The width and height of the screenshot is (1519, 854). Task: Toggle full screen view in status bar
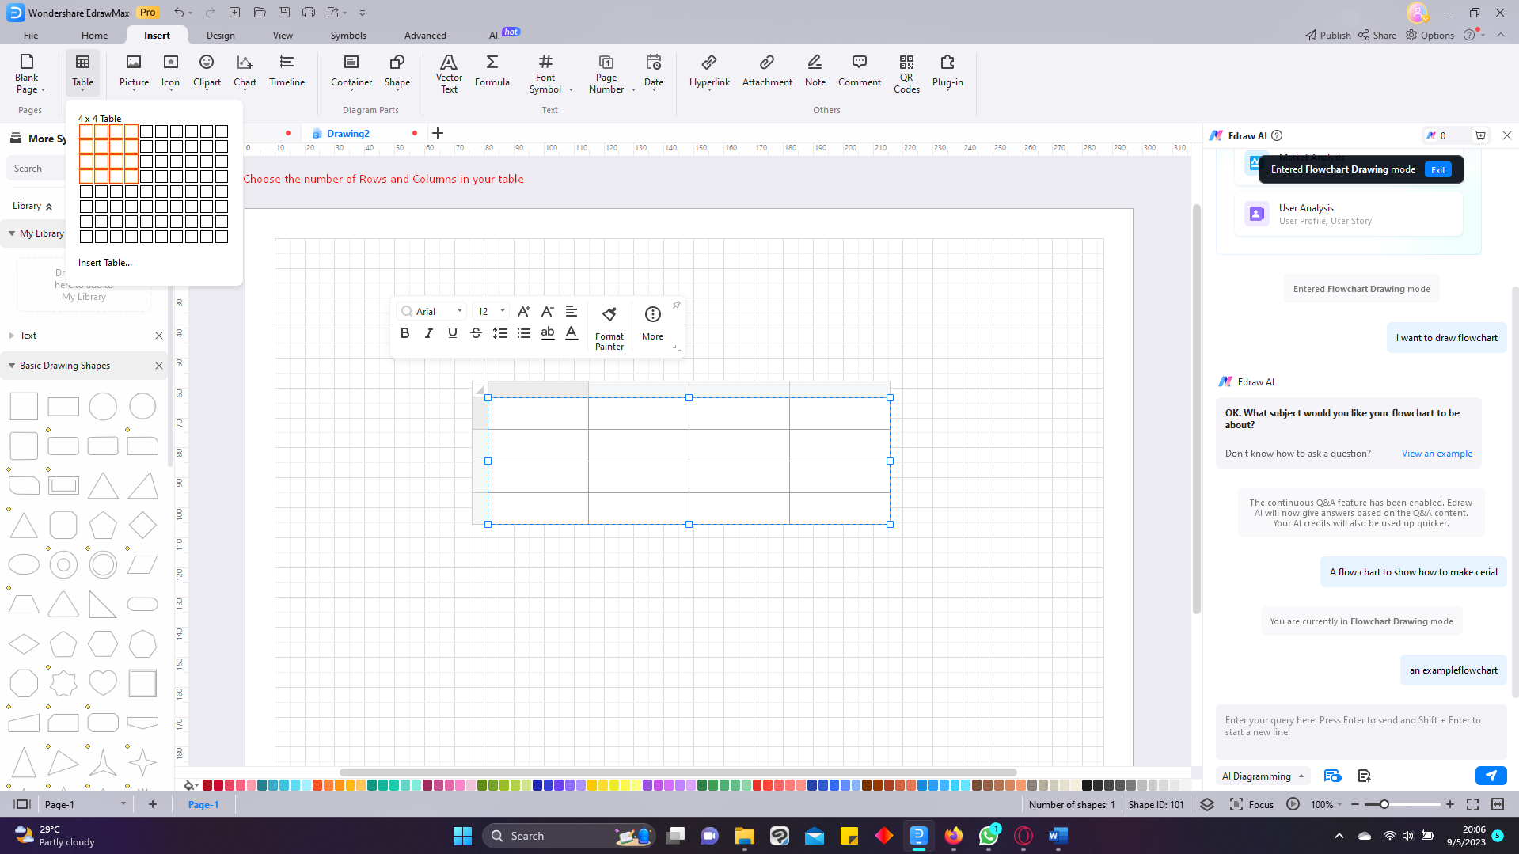point(1472,804)
